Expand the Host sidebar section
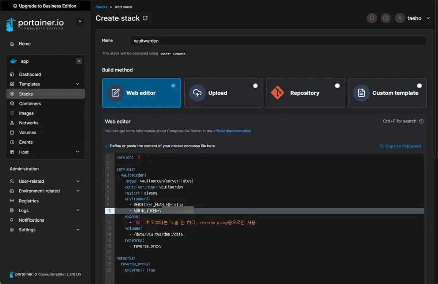438x284 pixels. [x=45, y=152]
